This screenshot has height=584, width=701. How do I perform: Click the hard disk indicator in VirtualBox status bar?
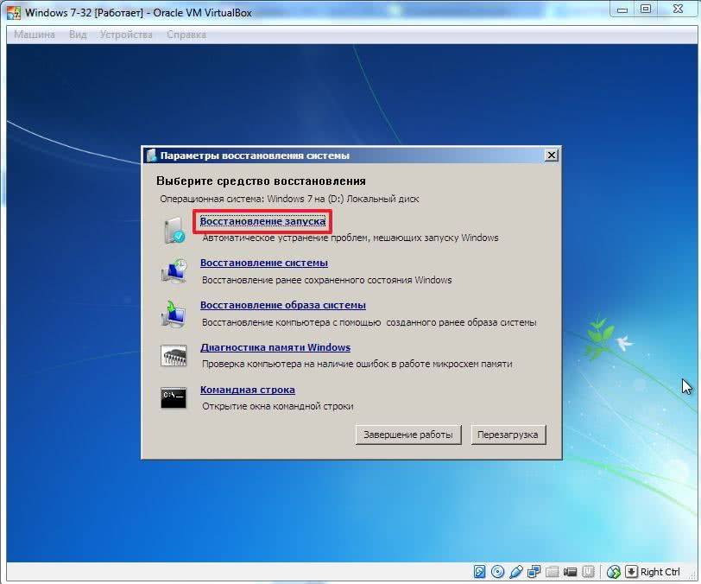(x=480, y=572)
